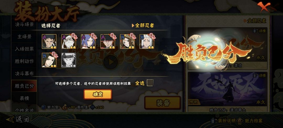
Task: Select the white-haired B-rank ninja portrait
Action: click(147, 41)
